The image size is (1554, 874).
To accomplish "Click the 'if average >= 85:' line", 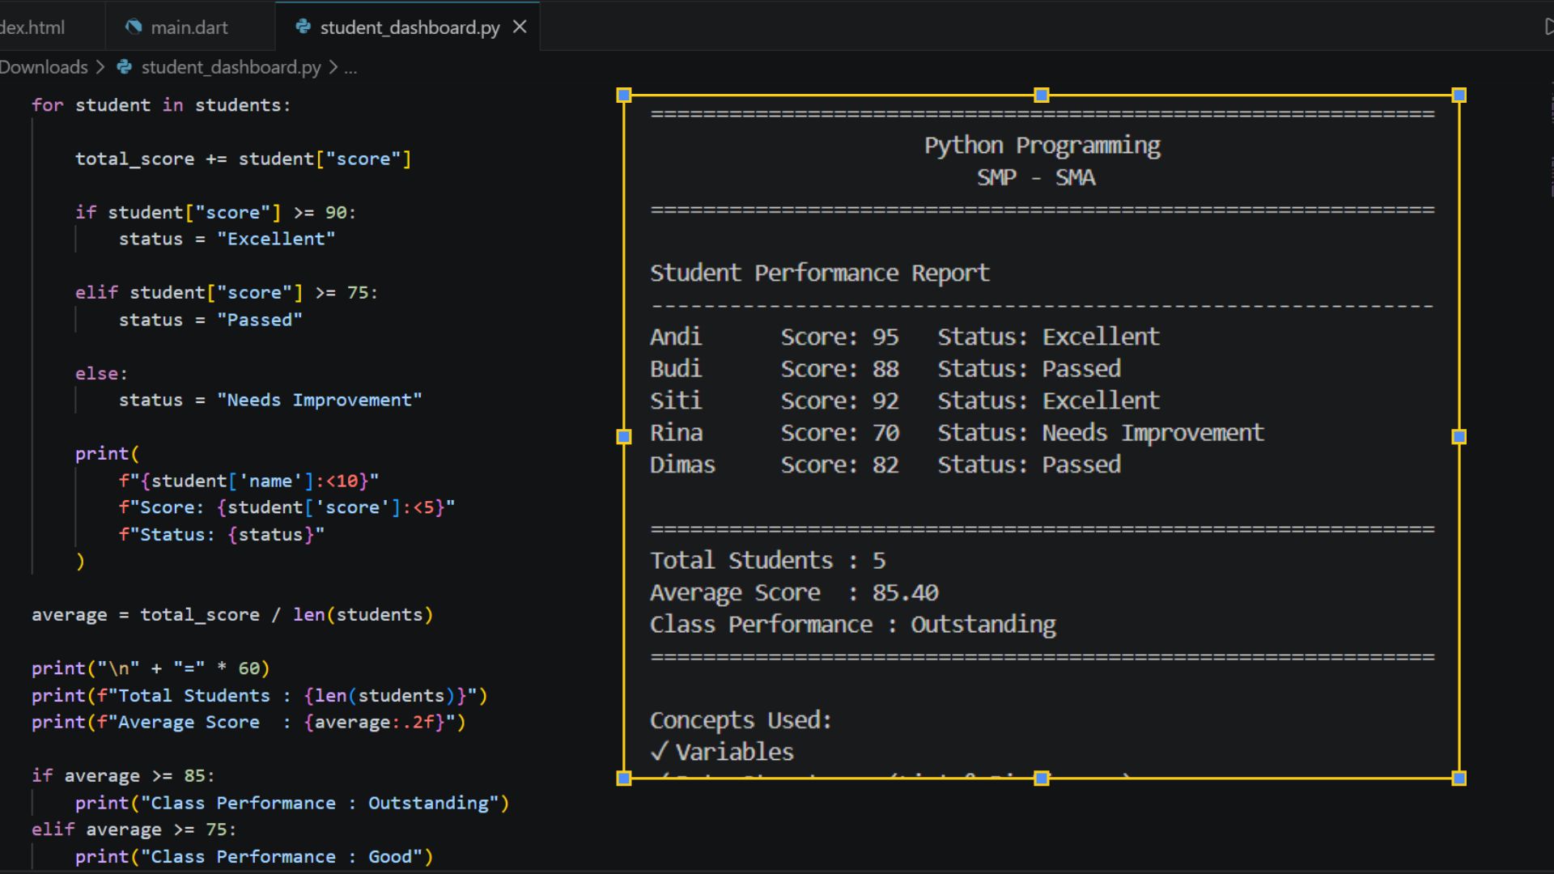I will point(123,775).
